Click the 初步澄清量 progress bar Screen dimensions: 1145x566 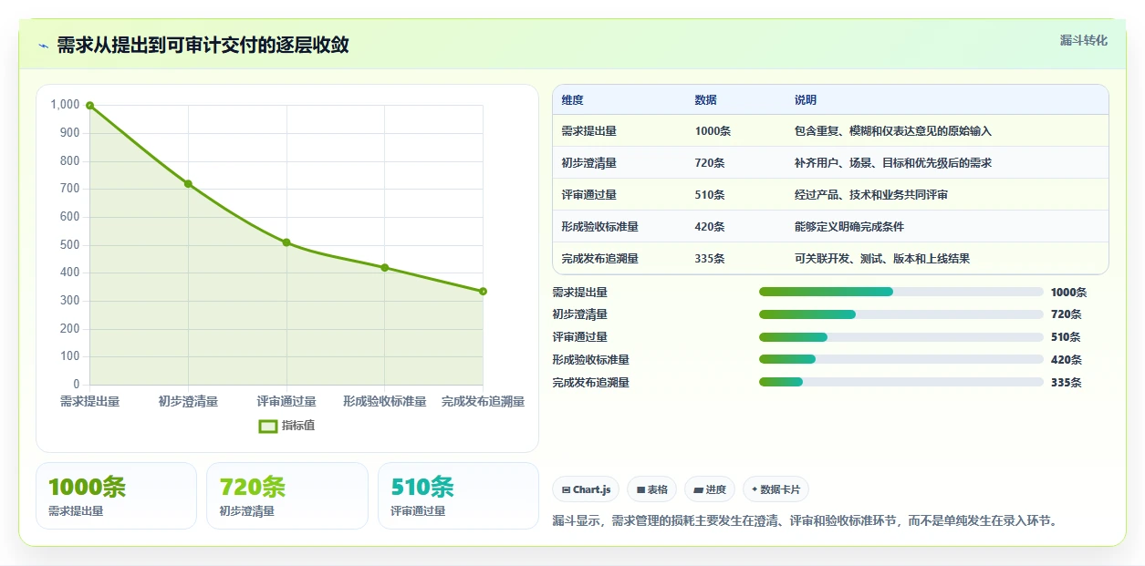tap(900, 314)
